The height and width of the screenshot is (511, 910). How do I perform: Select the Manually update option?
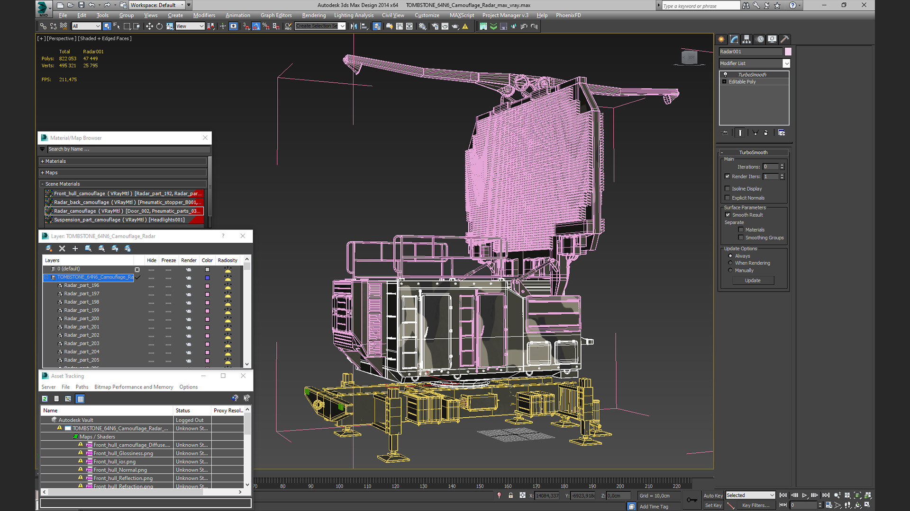pos(730,270)
